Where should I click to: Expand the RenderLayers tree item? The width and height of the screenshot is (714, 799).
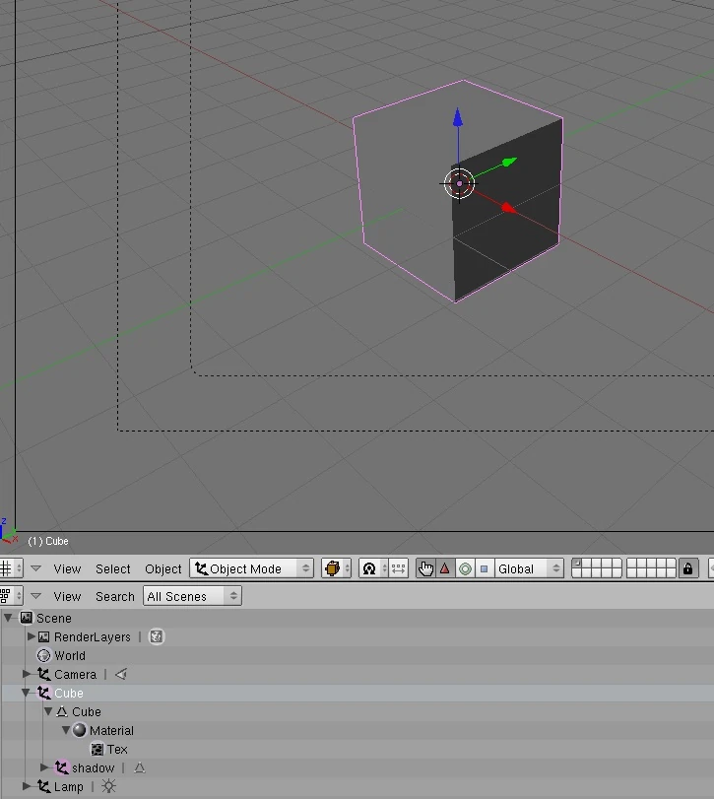[x=32, y=637]
